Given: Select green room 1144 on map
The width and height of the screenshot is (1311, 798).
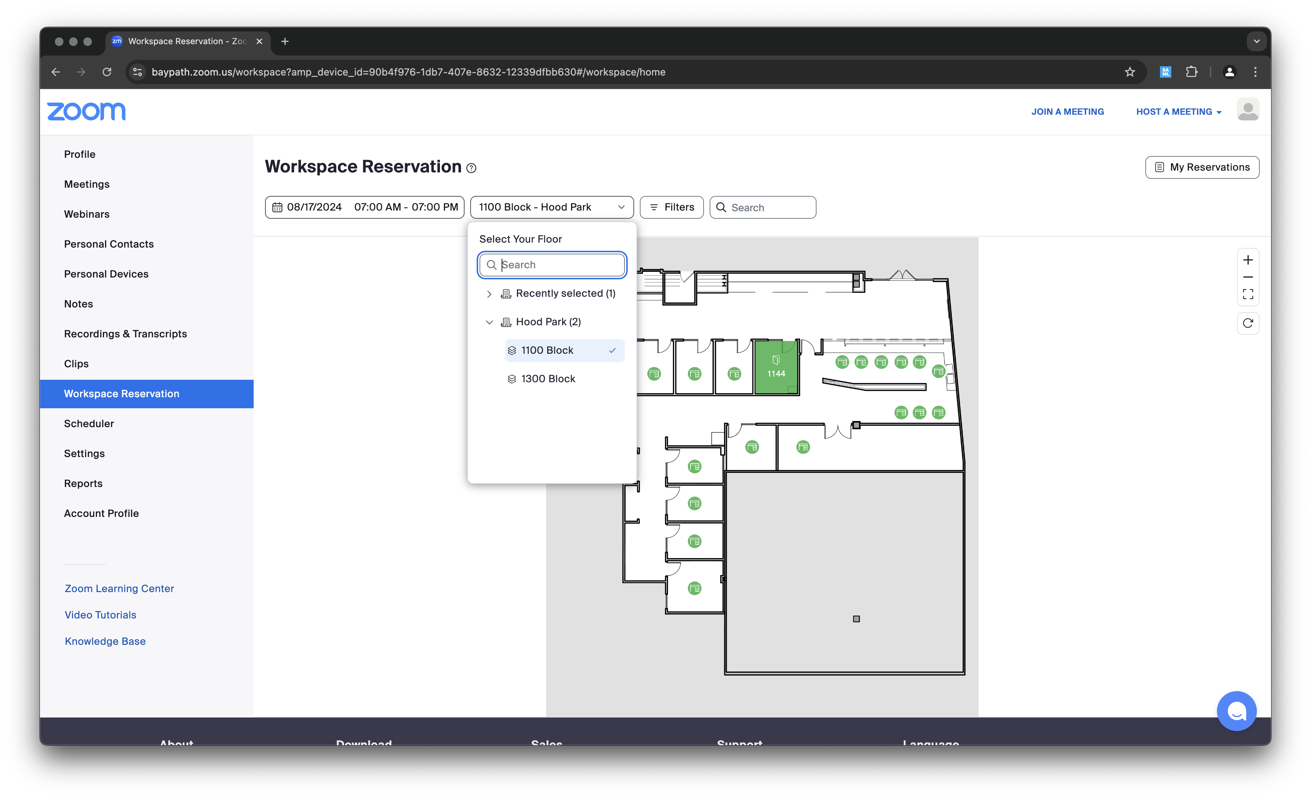Looking at the screenshot, I should 776,367.
